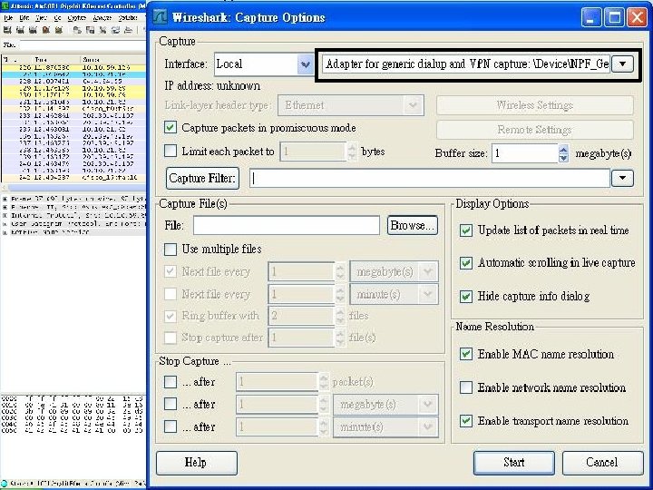
Task: Open the Edit menu in main window
Action: [24, 18]
